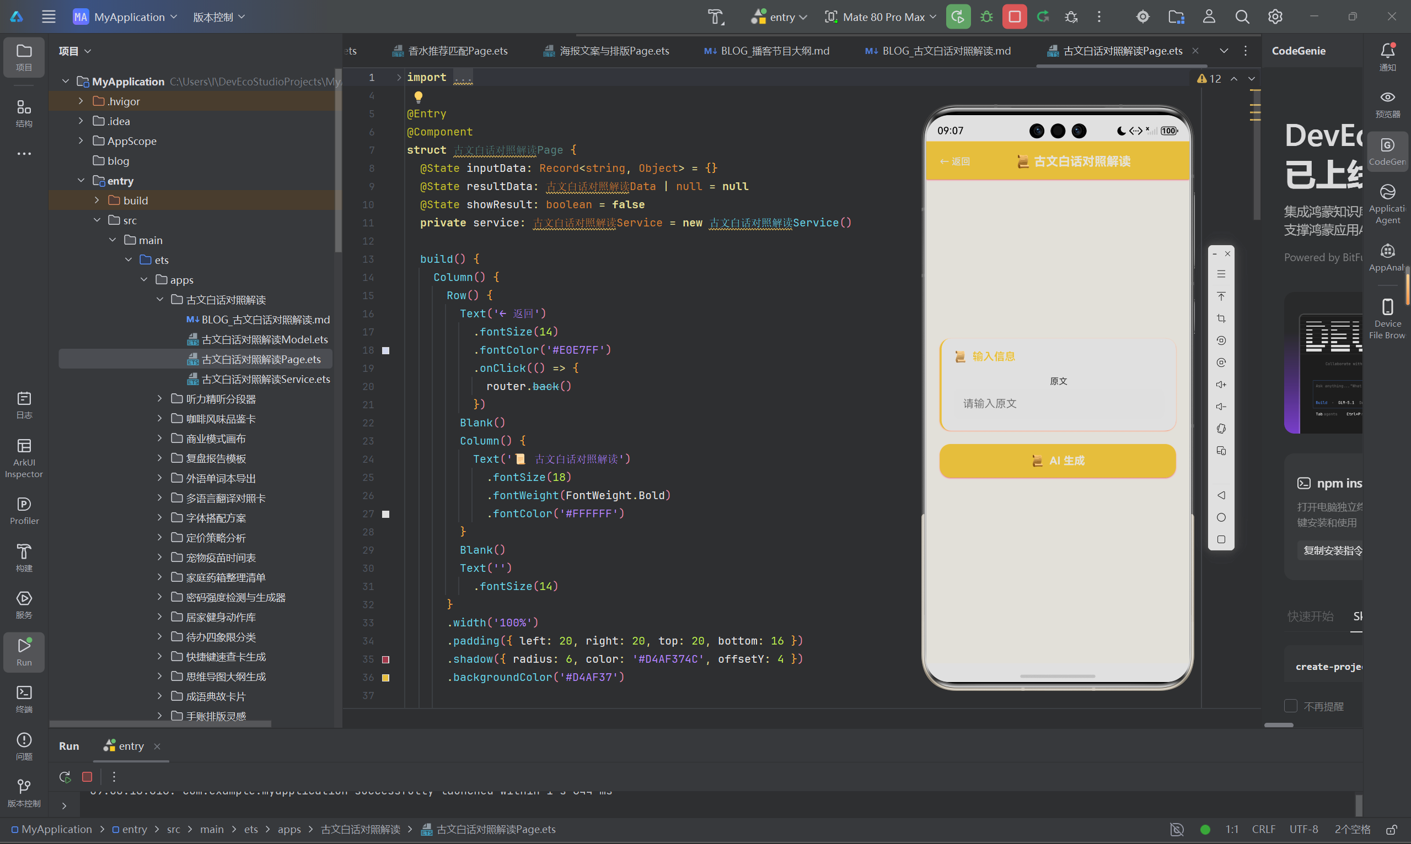Click the red Stop button in top toolbar
1411x844 pixels.
[1015, 17]
